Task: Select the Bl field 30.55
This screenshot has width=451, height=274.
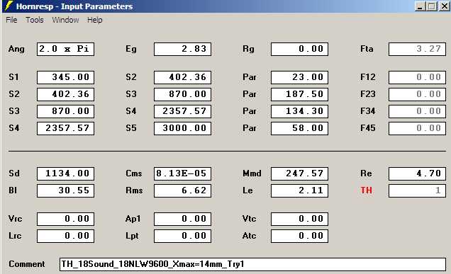Action: point(65,190)
